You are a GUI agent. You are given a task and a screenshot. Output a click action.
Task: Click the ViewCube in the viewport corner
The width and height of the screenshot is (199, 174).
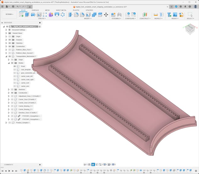point(190,29)
